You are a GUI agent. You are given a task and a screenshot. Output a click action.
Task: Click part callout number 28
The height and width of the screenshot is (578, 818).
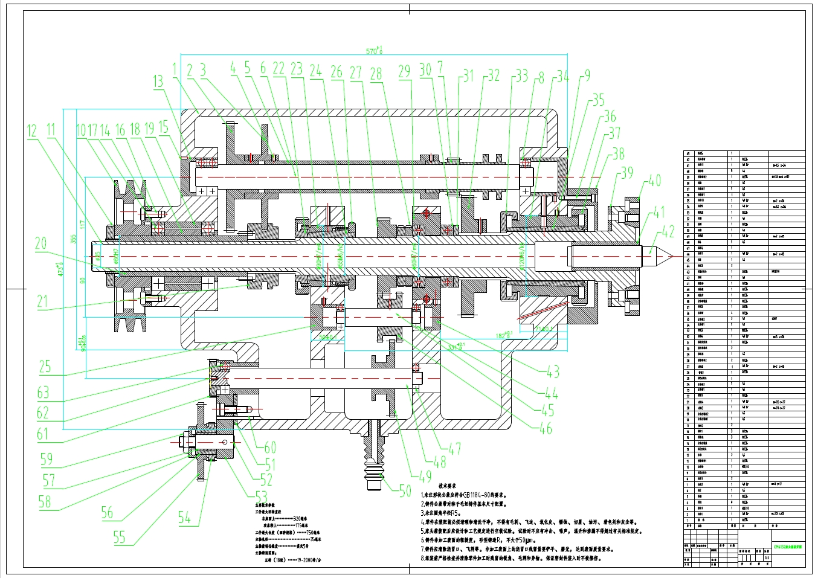tap(376, 73)
